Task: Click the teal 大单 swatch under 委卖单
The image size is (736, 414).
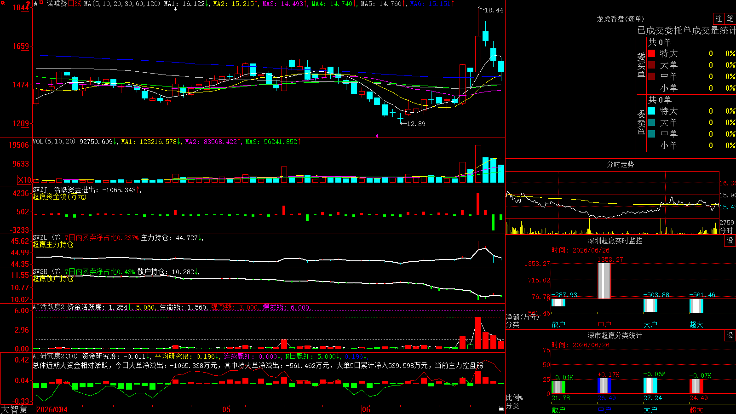Action: click(x=651, y=122)
